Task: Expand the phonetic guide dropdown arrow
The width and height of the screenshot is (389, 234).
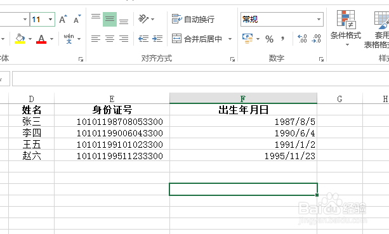Action: (x=79, y=39)
